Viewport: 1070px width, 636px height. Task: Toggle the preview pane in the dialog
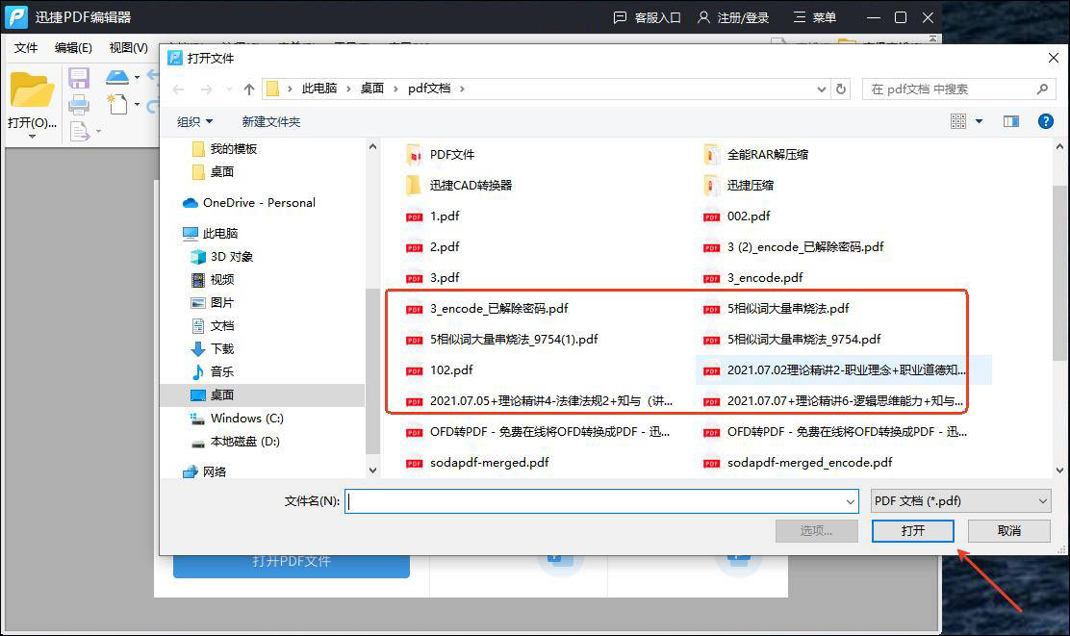click(1011, 120)
